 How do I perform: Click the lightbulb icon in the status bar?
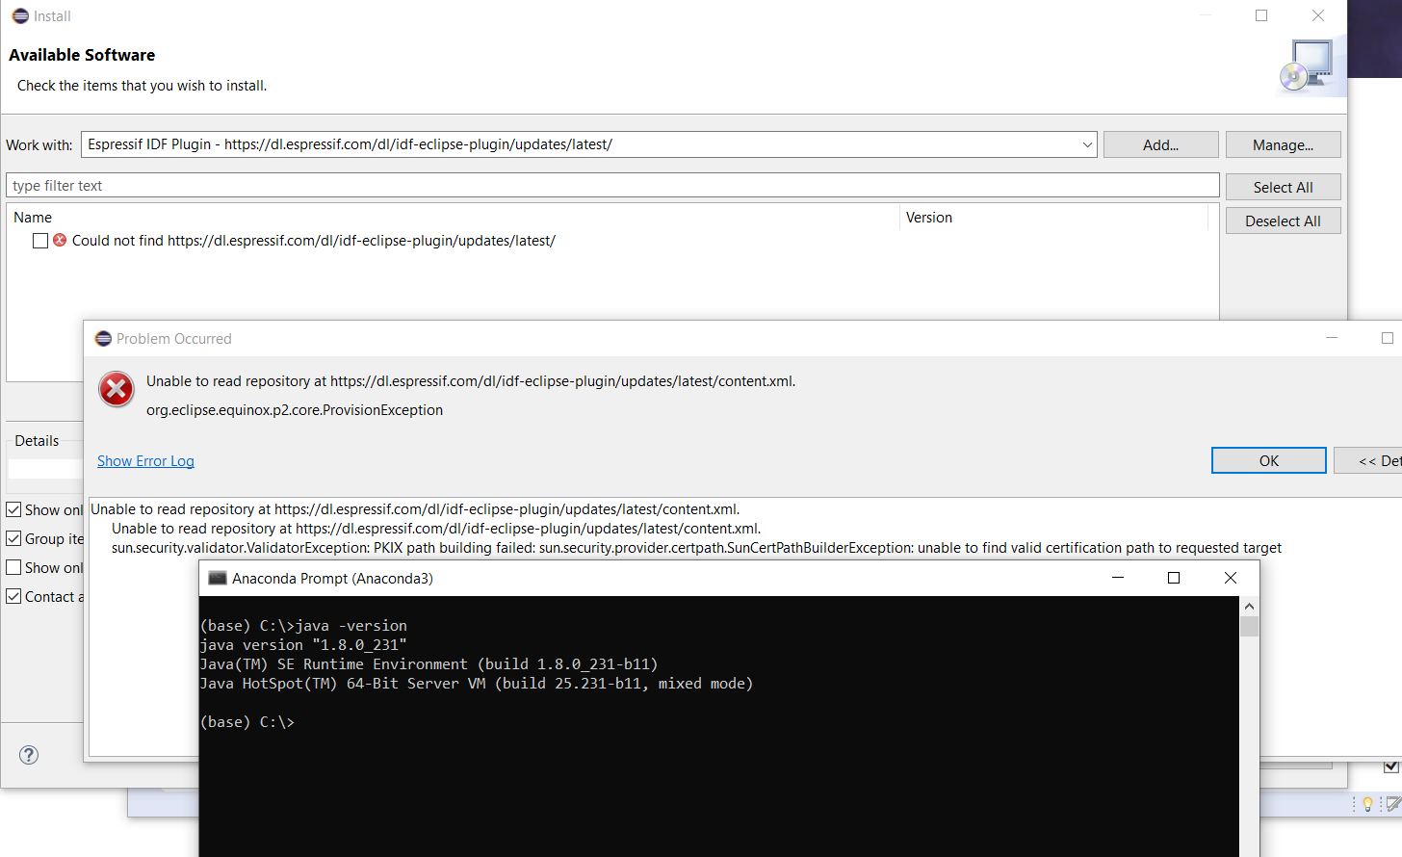(x=1365, y=803)
